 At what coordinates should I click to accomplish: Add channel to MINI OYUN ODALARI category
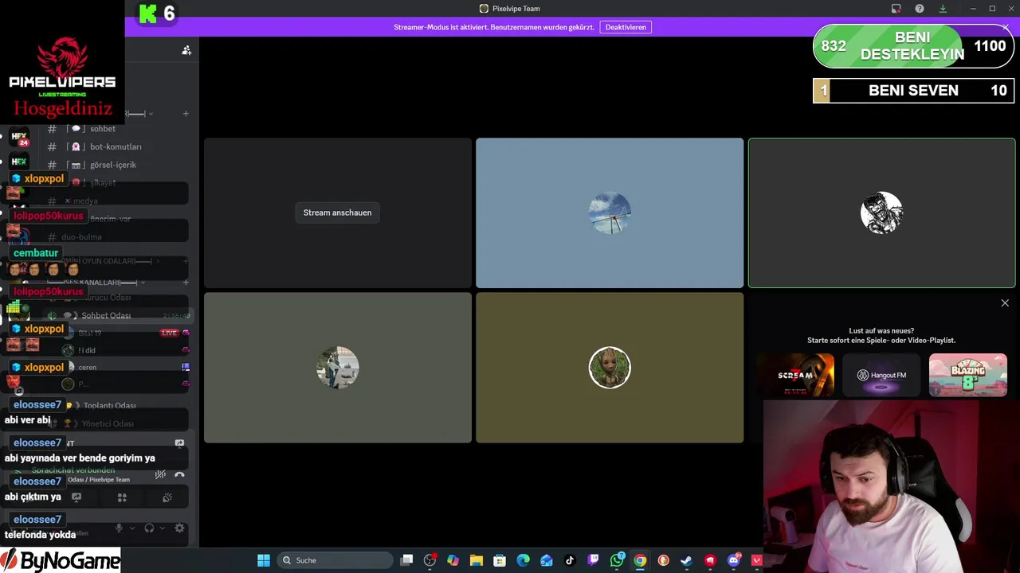[x=186, y=261]
